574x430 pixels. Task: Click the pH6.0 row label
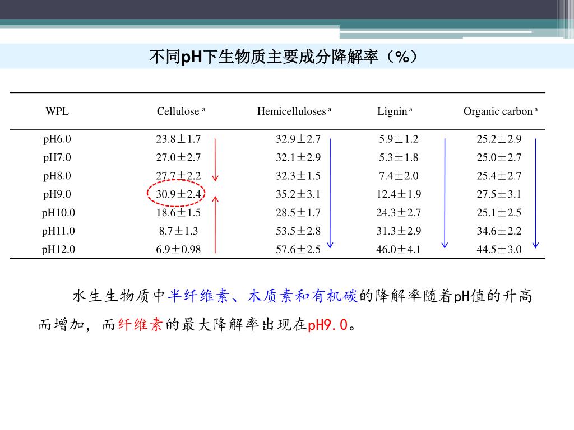57,139
